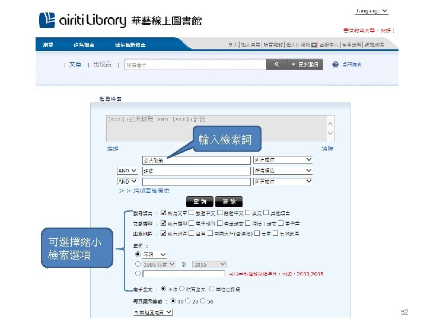Click the black 清除 button
The width and height of the screenshot is (427, 320).
click(x=229, y=201)
